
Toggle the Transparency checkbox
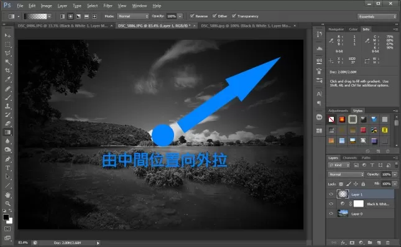(x=234, y=16)
